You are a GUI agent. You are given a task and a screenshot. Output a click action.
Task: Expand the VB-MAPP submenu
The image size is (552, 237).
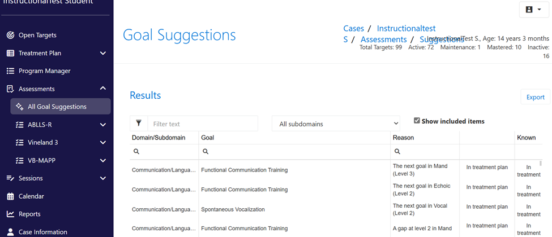103,160
